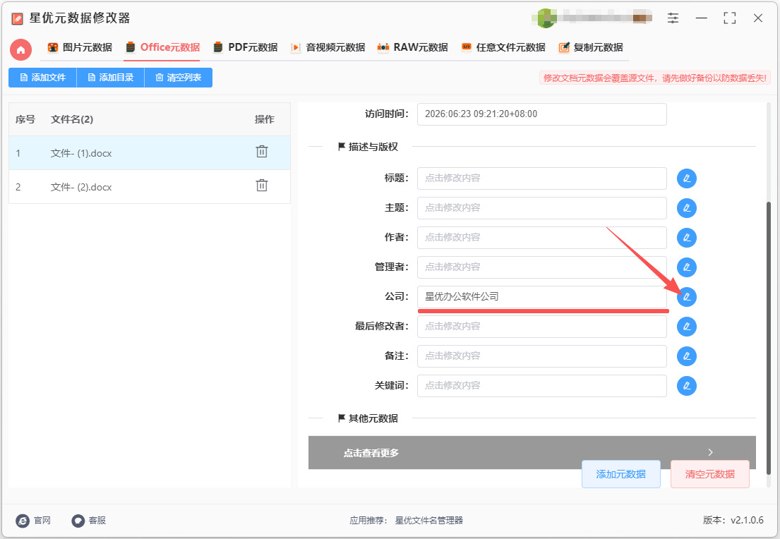This screenshot has width=780, height=539.
Task: Open 官网 link in footer
Action: click(x=33, y=521)
